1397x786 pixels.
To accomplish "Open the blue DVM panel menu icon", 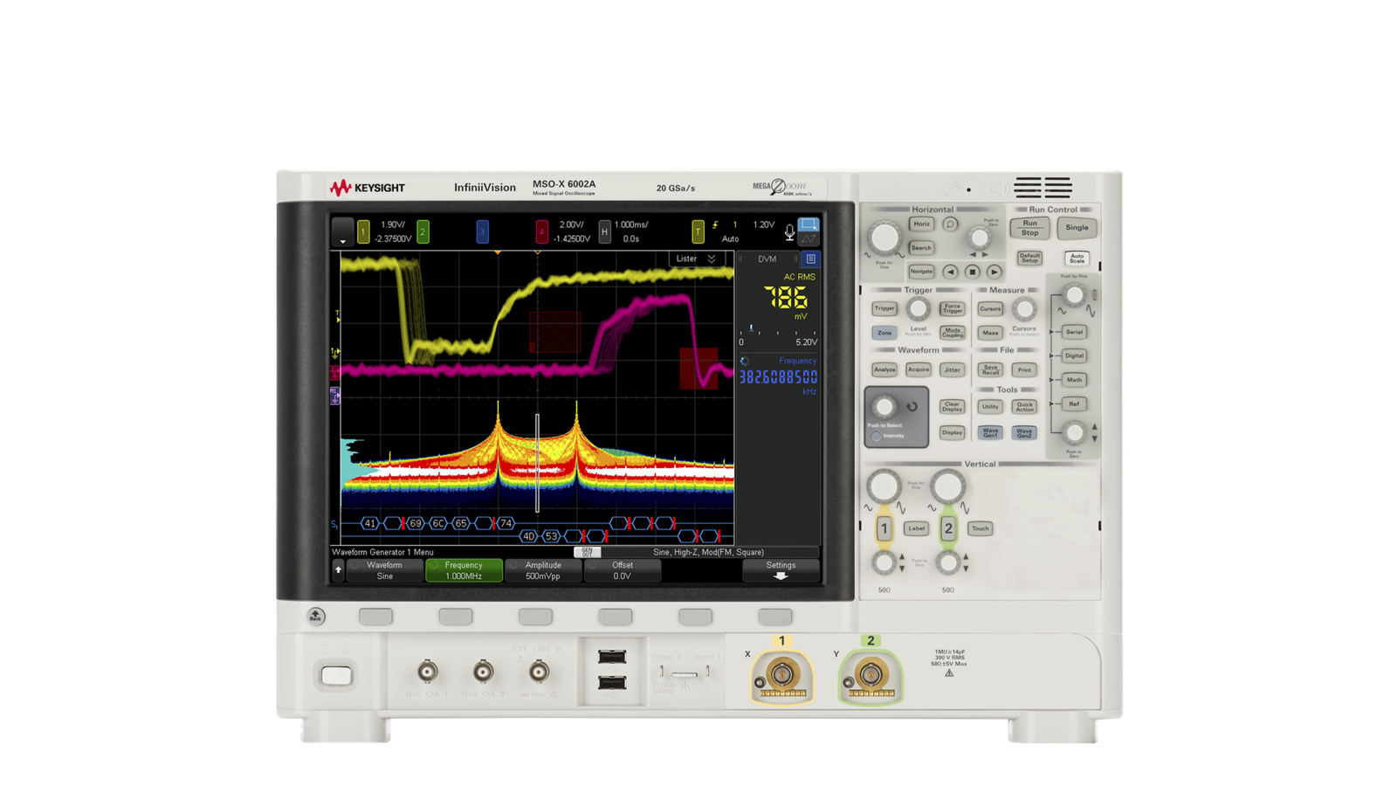I will [811, 259].
